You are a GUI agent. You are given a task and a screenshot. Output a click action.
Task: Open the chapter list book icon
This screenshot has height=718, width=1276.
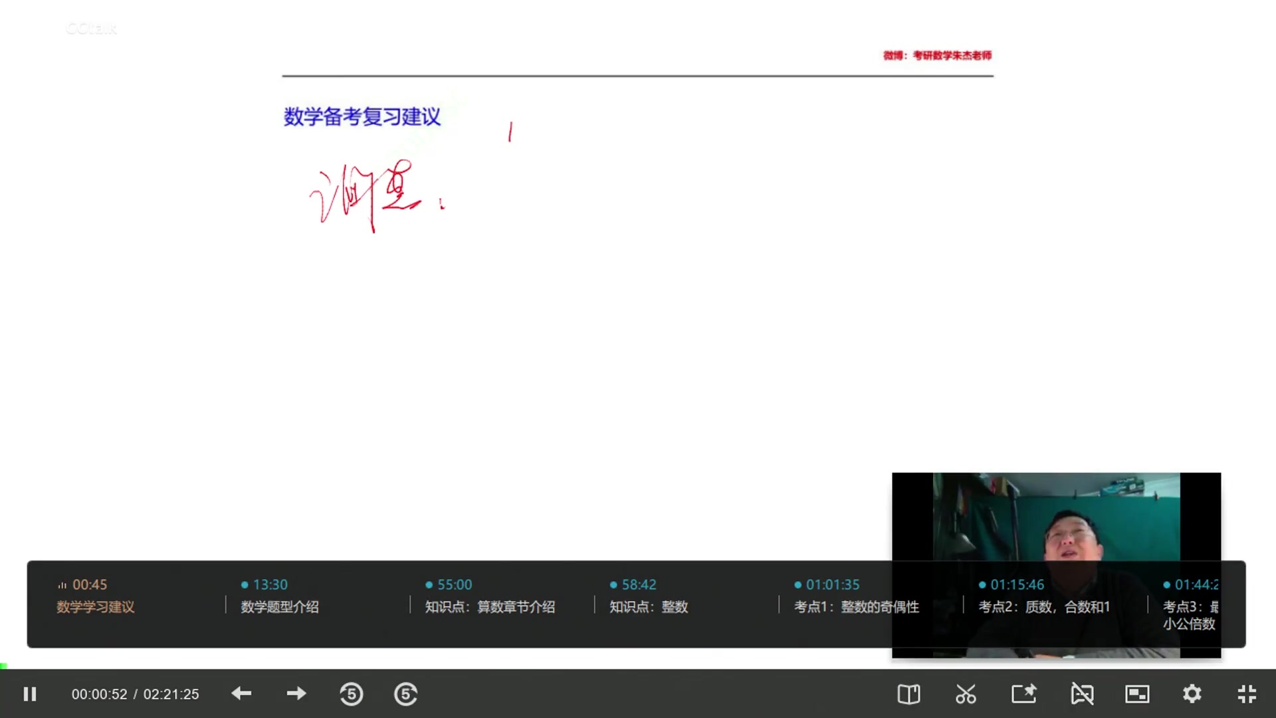[908, 693]
